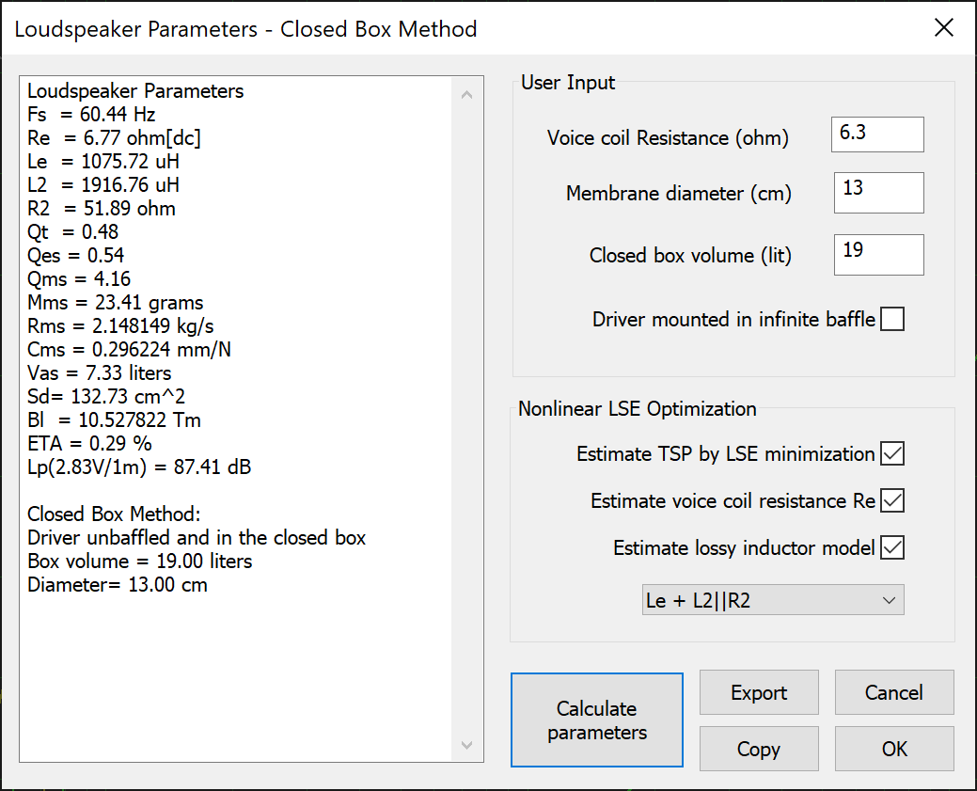Toggle Estimate lossy inductor model checkbox
Screen dimensions: 977x791
click(892, 547)
